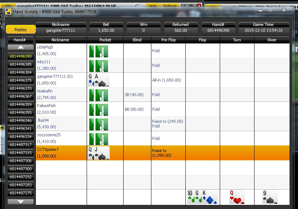Select hand 6814496367 in the list
Image resolution: width=298 pixels, height=209 pixels.
21,96
